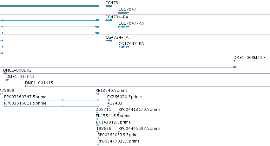
Task: Click the CG17047 gene feature bar
Action: [x=124, y=13]
